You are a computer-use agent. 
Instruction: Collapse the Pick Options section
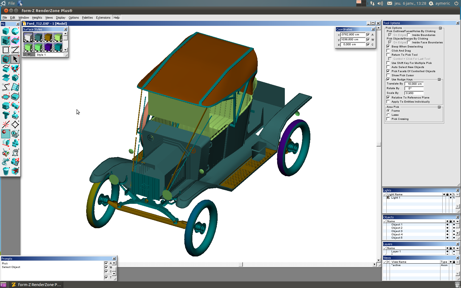(440, 28)
